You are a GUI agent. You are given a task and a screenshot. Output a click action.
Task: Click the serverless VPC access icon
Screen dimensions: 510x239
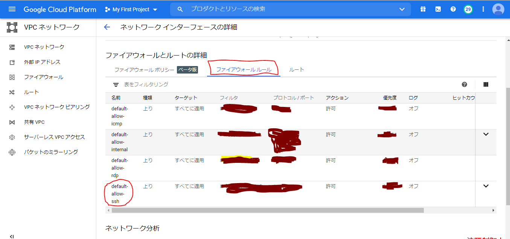[x=12, y=137]
